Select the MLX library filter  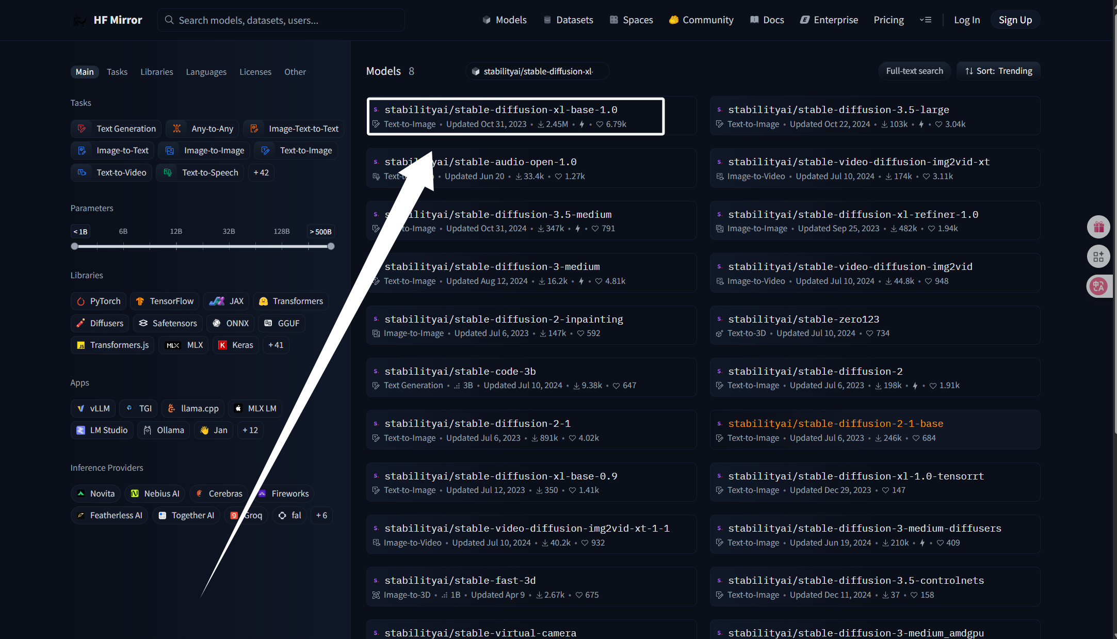coord(184,345)
